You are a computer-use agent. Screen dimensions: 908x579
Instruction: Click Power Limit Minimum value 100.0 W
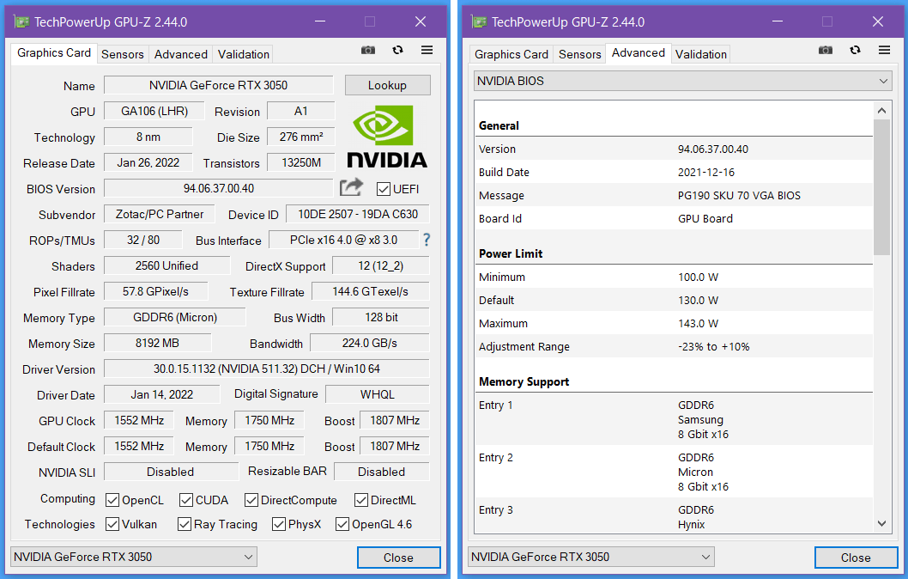[x=698, y=277]
